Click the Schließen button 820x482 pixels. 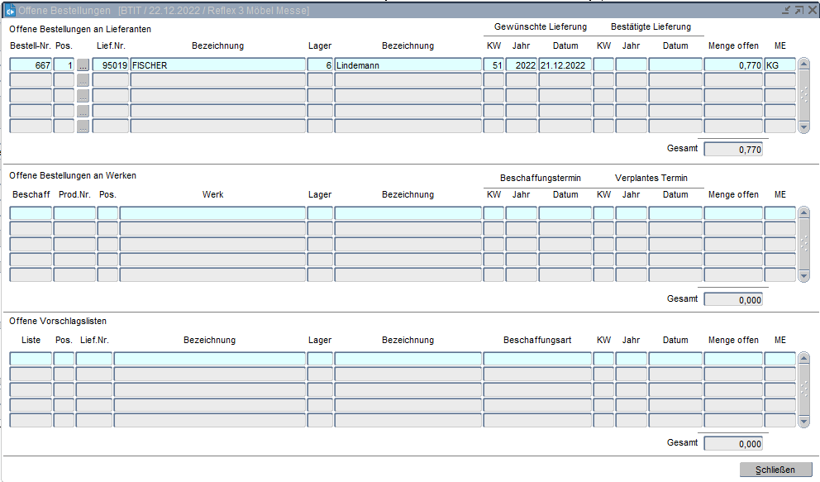[x=775, y=470]
